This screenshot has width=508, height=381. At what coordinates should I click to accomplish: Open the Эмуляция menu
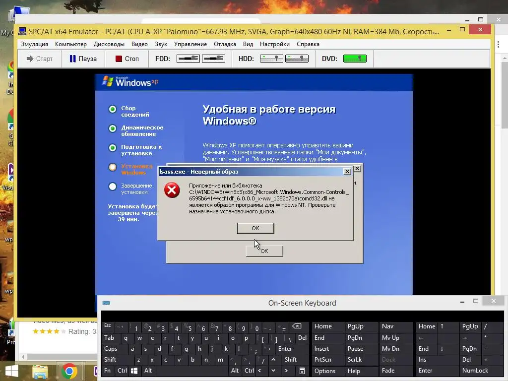point(34,44)
